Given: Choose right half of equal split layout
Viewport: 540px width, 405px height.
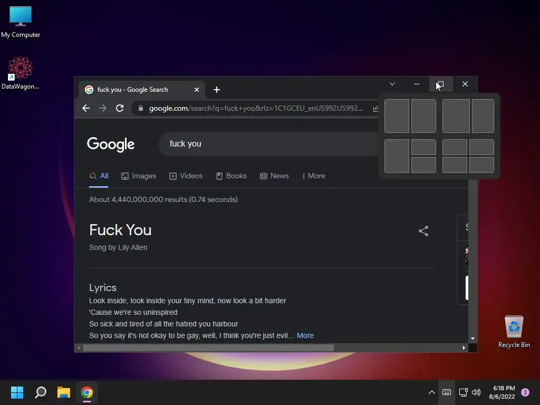Looking at the screenshot, I should coord(423,116).
